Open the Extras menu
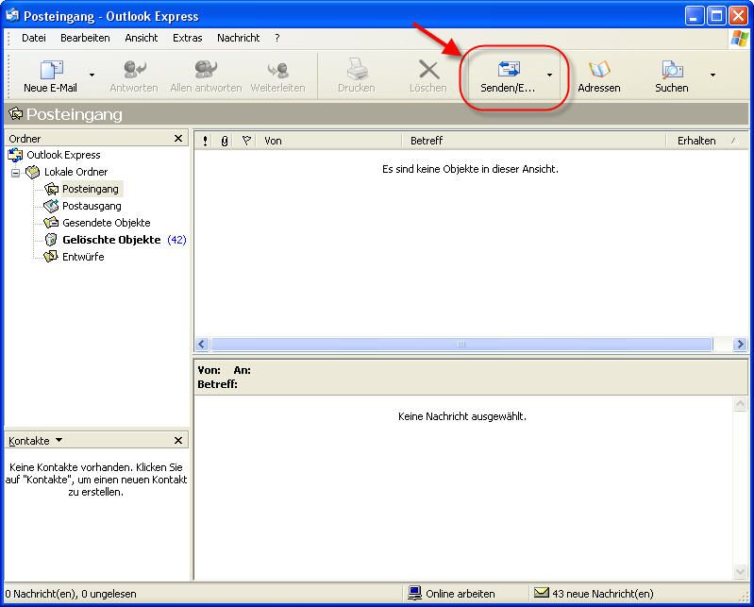This screenshot has width=754, height=607. (188, 38)
